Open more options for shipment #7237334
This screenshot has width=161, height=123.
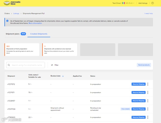click(x=148, y=109)
